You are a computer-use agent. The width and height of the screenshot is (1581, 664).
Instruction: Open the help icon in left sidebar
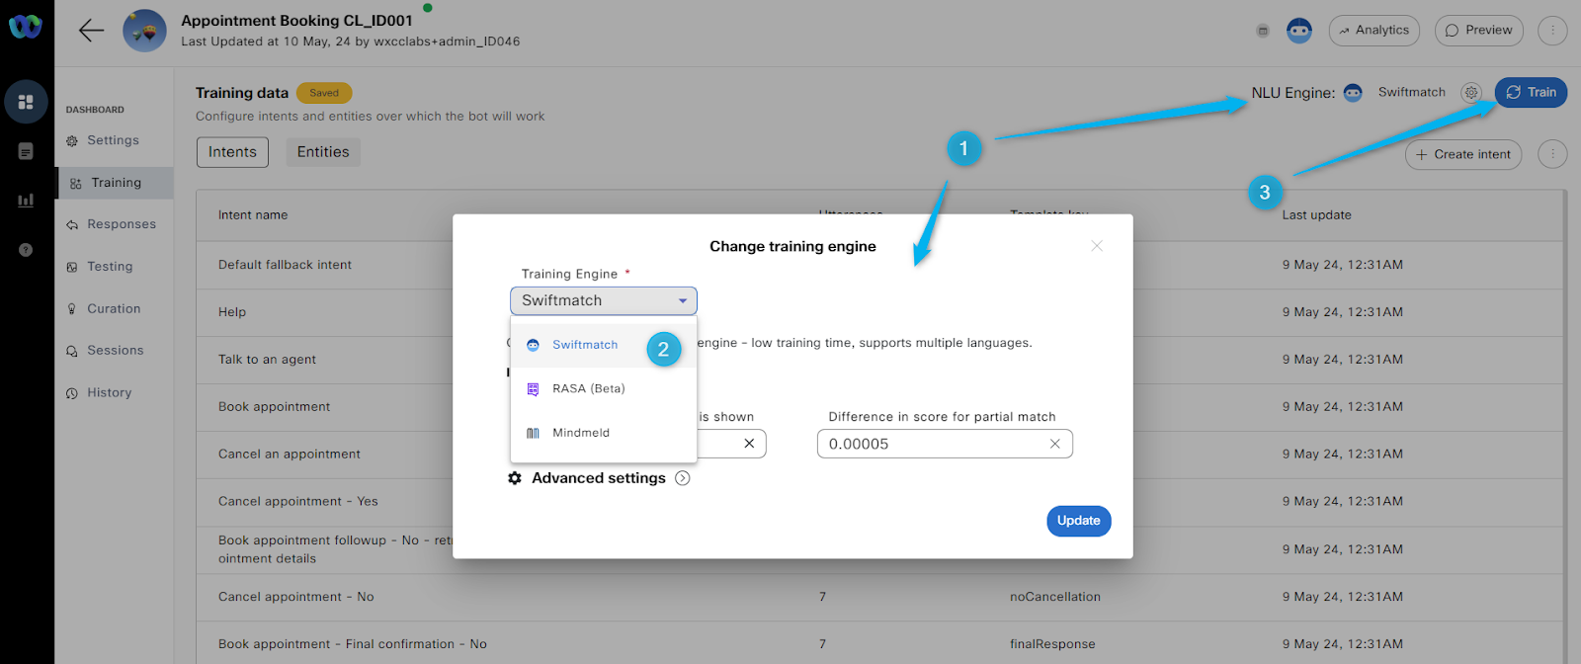click(26, 250)
